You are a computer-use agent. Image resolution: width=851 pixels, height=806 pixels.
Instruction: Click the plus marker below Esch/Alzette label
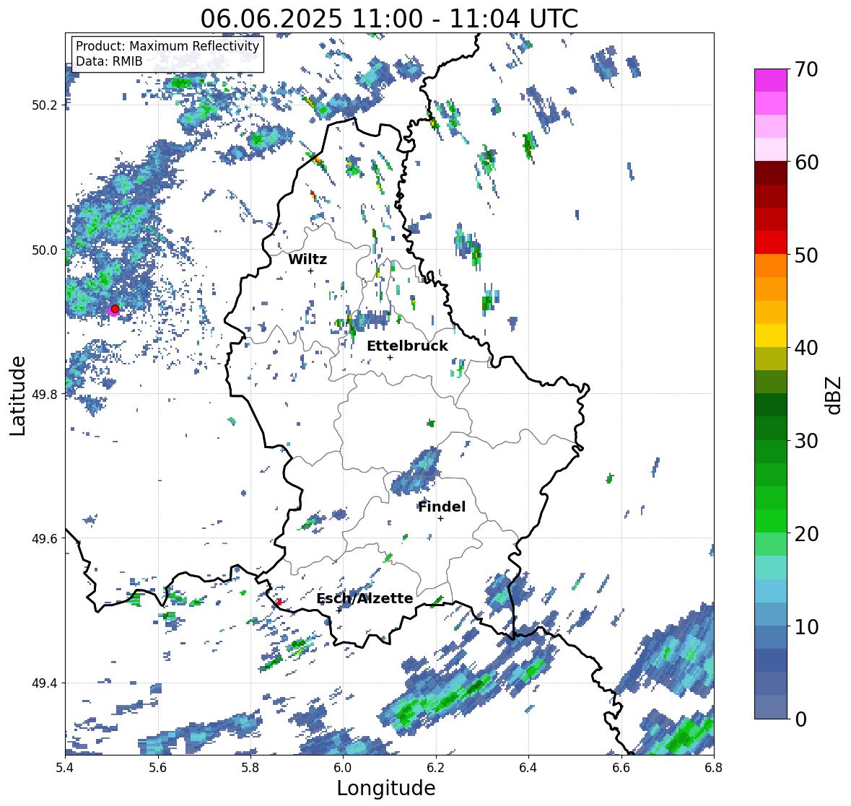click(x=339, y=610)
